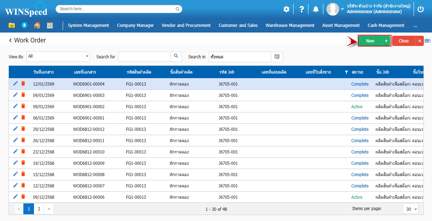This screenshot has width=432, height=221.
Task: Open notifications bell
Action: coord(316,9)
